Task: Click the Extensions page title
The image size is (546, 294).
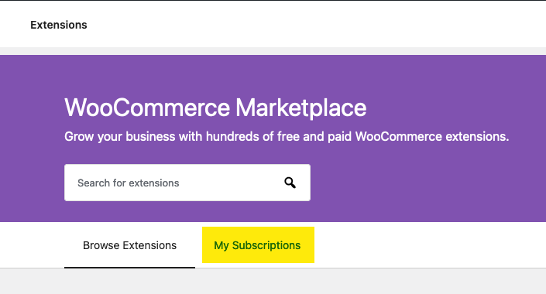Action: click(x=59, y=25)
